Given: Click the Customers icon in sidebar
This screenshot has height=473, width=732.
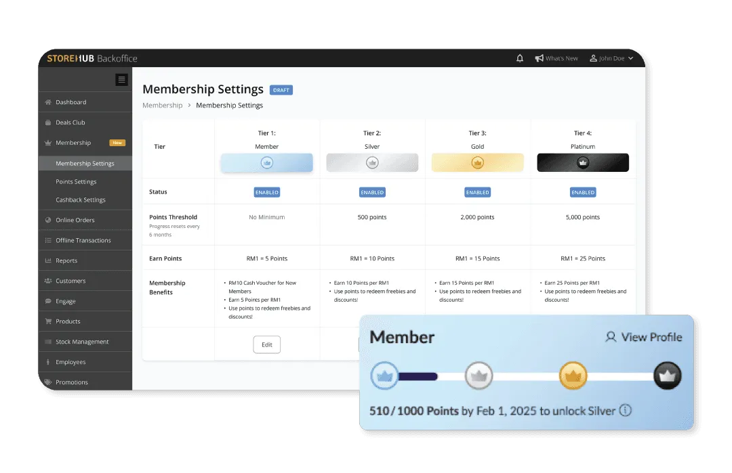Looking at the screenshot, I should 47,280.
